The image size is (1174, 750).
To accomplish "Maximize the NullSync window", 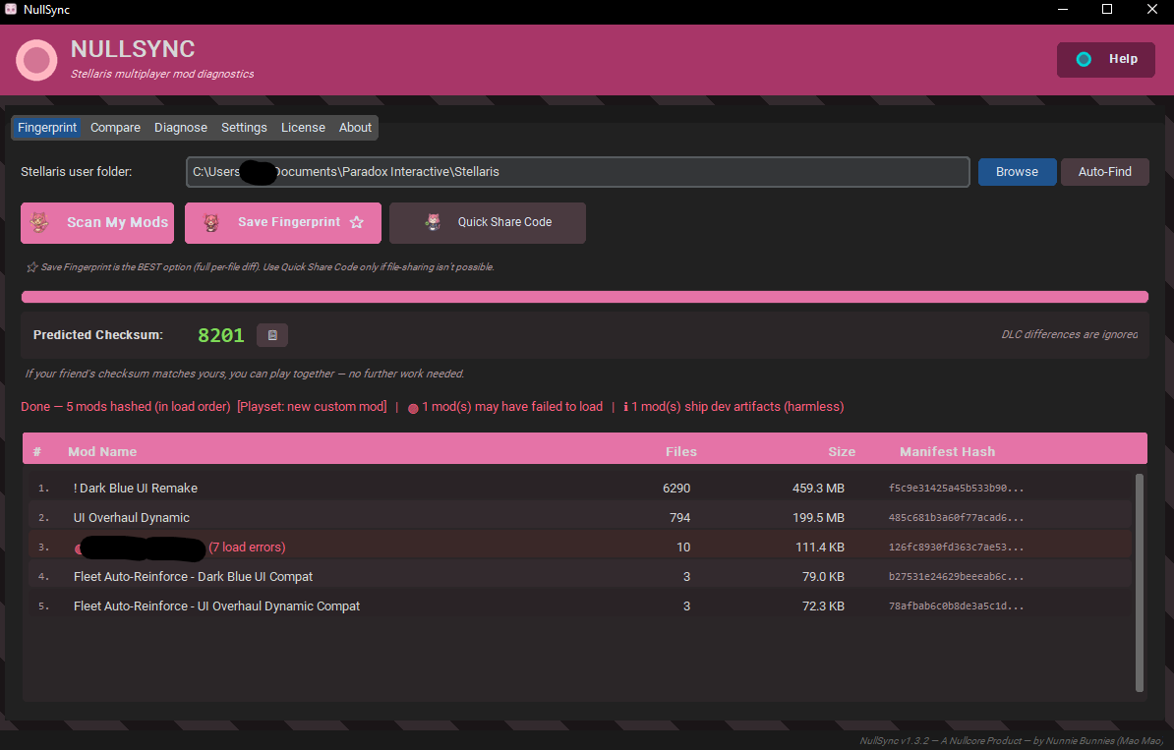I will [1106, 9].
